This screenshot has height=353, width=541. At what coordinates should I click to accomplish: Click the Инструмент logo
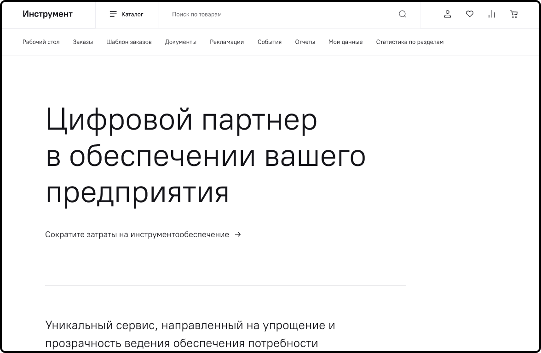coord(48,14)
